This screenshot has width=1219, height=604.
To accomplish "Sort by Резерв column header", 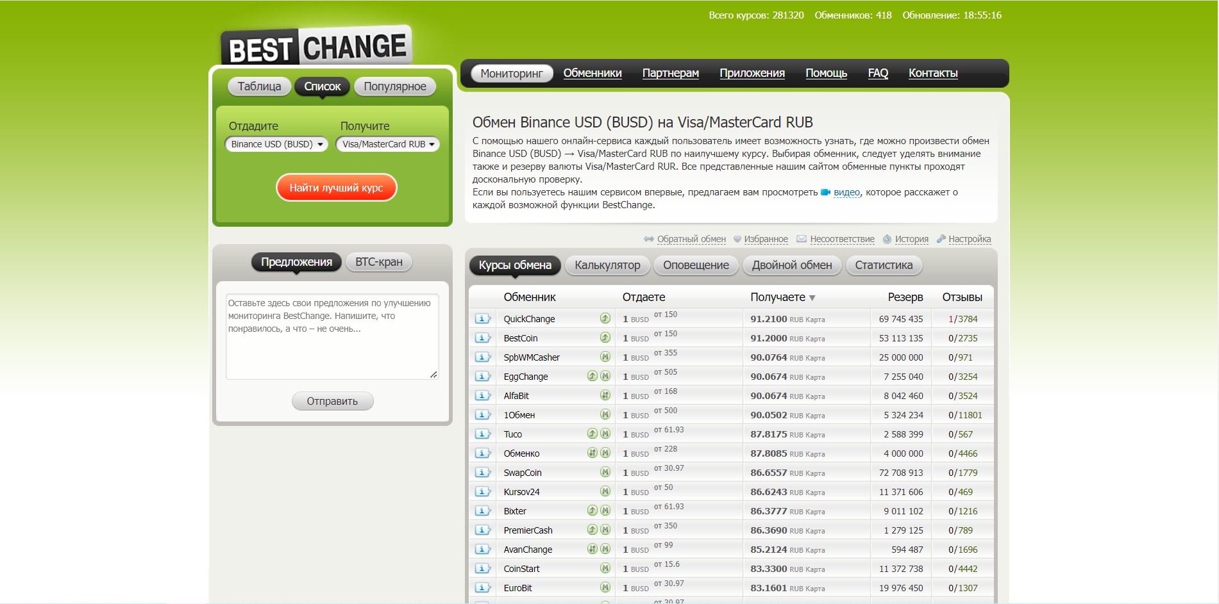I will (905, 297).
